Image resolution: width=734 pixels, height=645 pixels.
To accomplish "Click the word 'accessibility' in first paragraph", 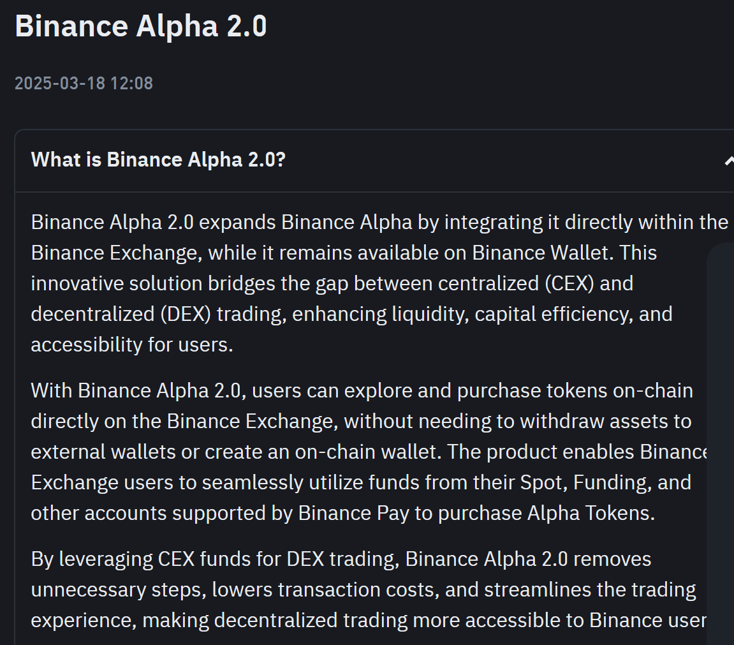I will pyautogui.click(x=87, y=345).
